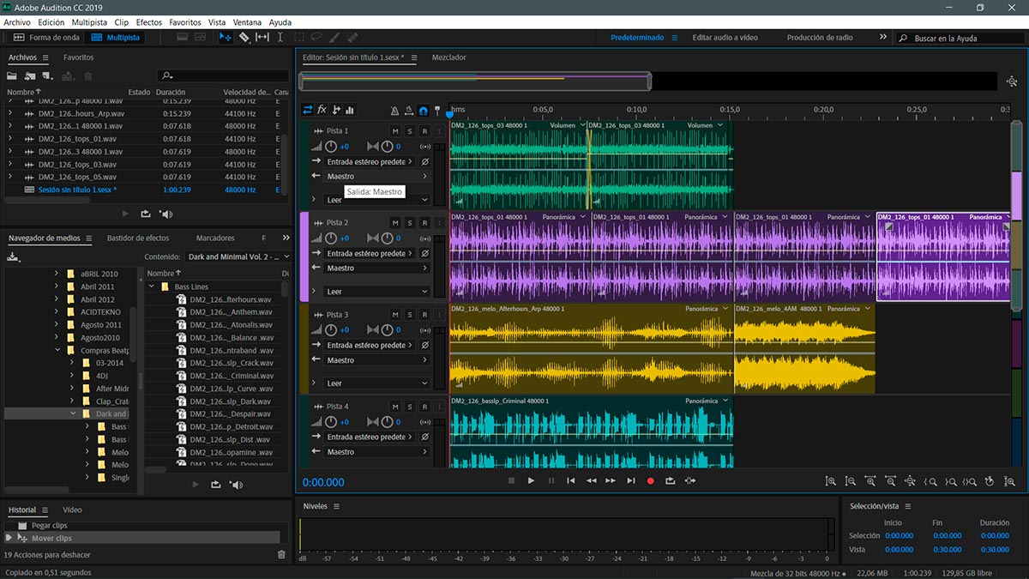Click the volume knob on Pista 1
The height and width of the screenshot is (579, 1029).
coord(332,145)
